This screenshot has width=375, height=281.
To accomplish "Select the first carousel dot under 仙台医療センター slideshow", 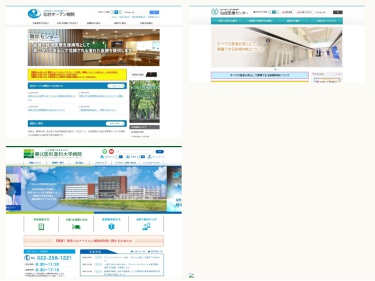I will coord(275,69).
